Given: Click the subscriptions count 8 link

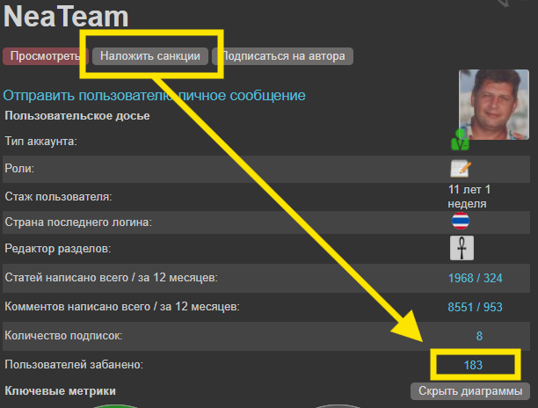Looking at the screenshot, I should click(479, 336).
